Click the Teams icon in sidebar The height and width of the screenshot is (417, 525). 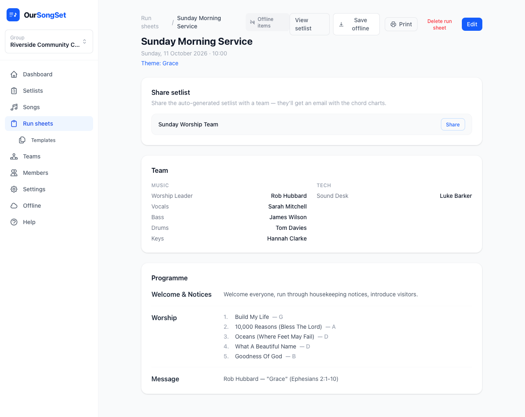[14, 156]
